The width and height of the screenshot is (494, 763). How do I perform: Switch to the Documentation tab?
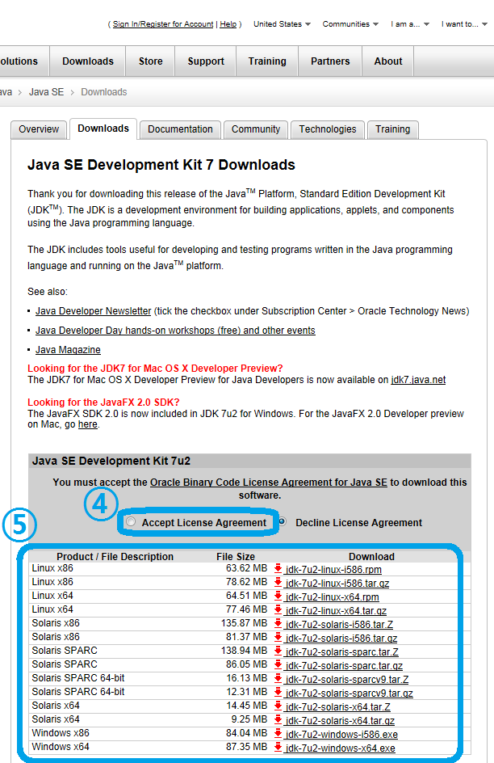180,129
